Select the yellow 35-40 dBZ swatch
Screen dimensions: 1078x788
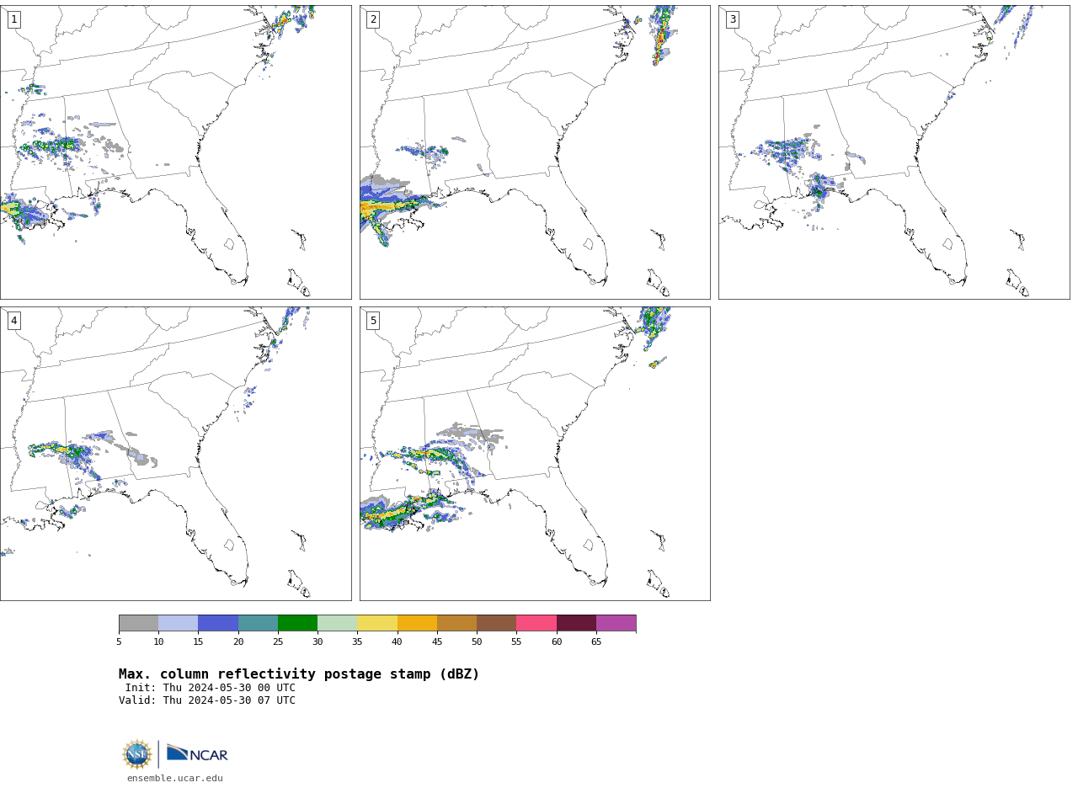click(377, 623)
